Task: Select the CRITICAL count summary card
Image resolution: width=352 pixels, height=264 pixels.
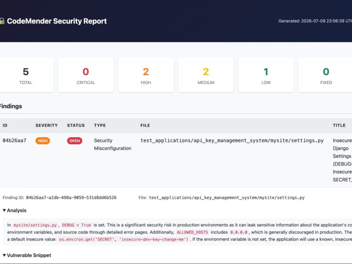Action: 86,75
